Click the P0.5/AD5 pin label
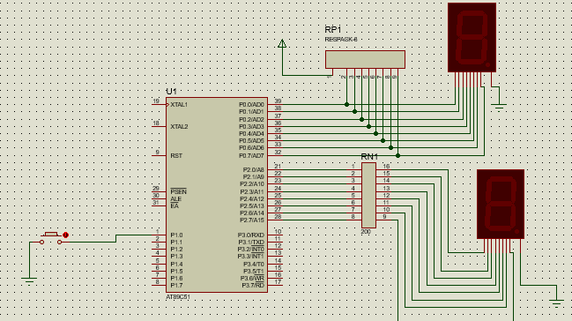The image size is (572, 321). (x=251, y=140)
